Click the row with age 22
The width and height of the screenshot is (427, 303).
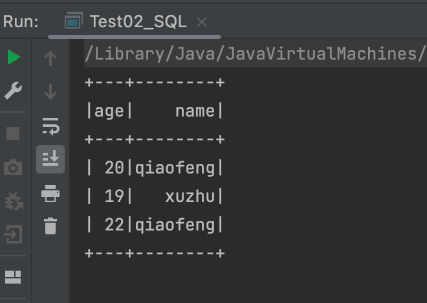pos(155,225)
